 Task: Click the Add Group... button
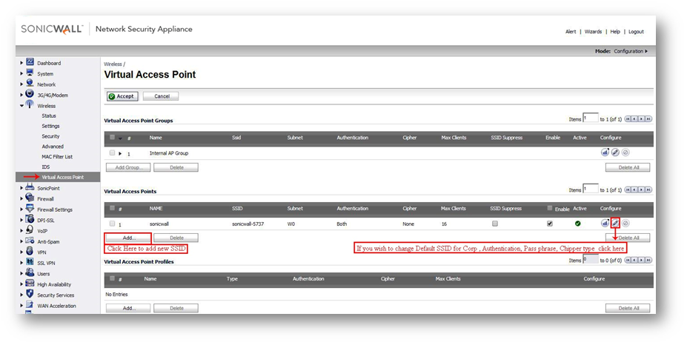[128, 167]
